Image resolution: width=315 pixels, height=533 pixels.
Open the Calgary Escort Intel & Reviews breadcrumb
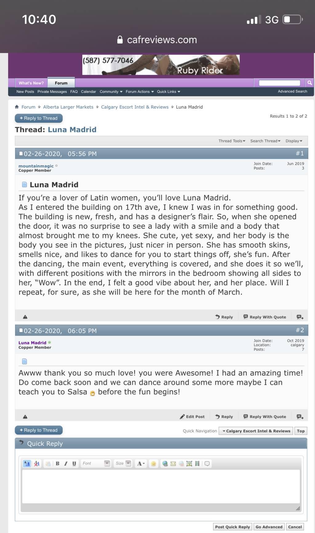pyautogui.click(x=135, y=107)
